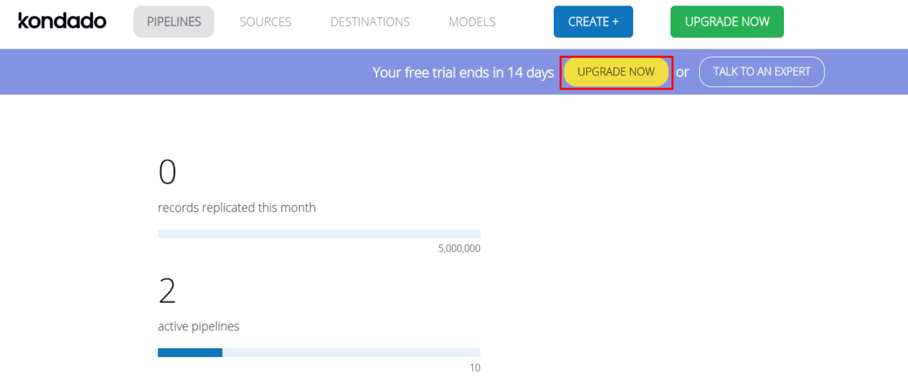Click the green Upgrade Now button
Viewport: 908px width, 379px height.
[x=727, y=22]
